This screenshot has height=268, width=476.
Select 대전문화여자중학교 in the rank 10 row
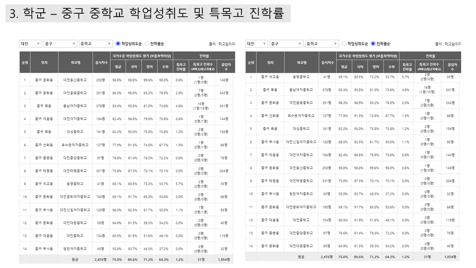click(76, 197)
